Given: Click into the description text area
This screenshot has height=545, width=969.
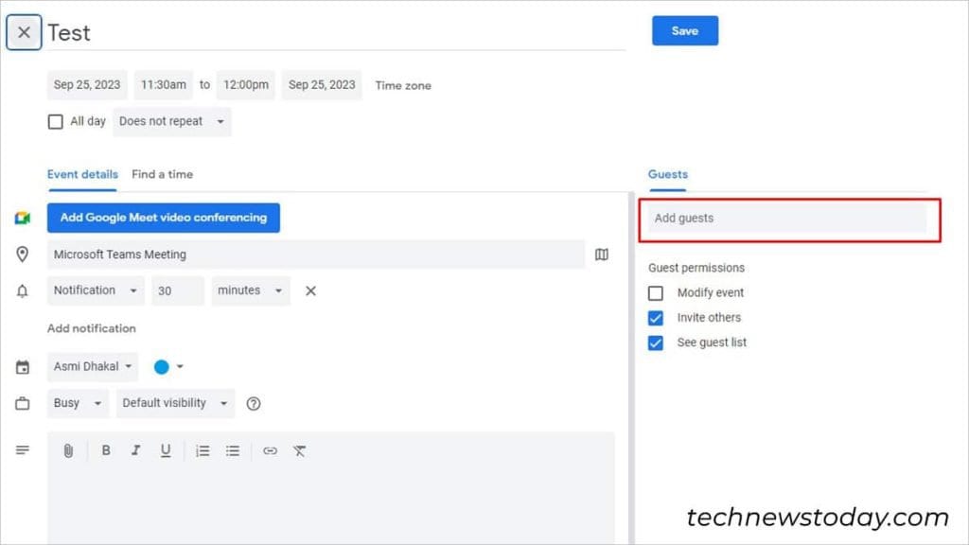Looking at the screenshot, I should tap(331, 505).
